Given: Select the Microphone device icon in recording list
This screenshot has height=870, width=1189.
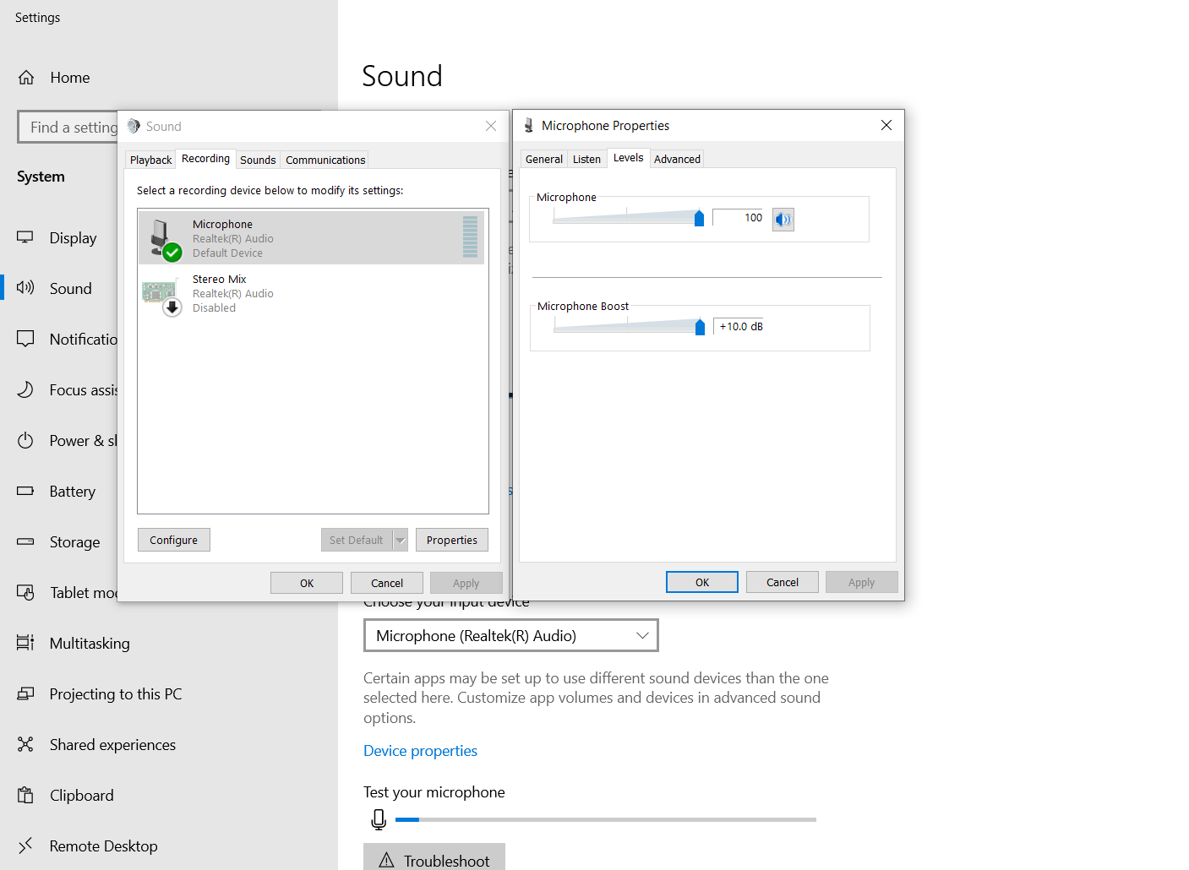Looking at the screenshot, I should (163, 238).
